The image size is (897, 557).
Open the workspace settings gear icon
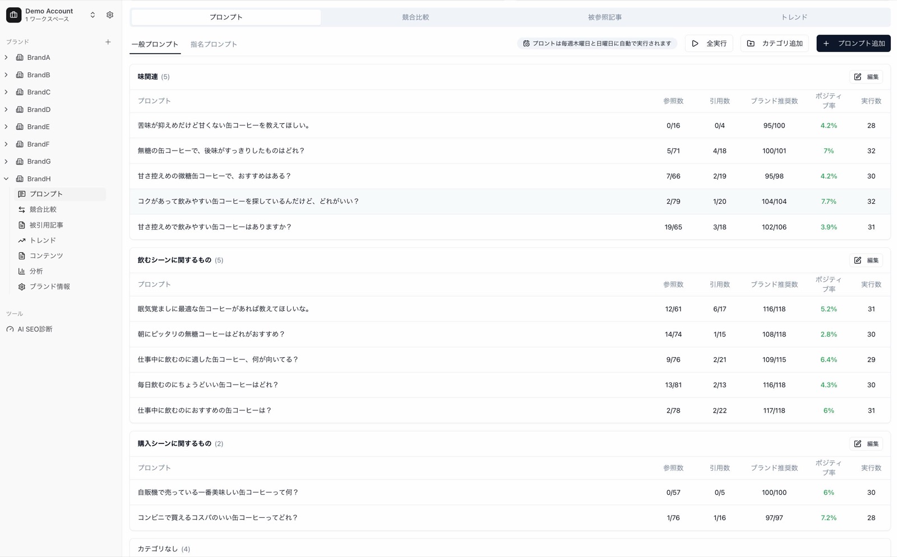pos(110,15)
